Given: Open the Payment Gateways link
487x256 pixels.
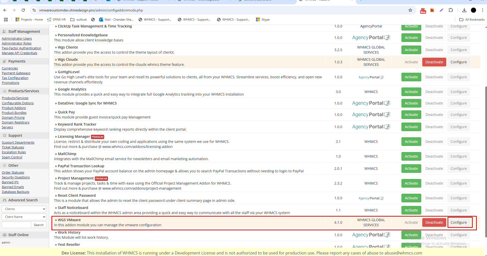Looking at the screenshot, I should 16,73.
